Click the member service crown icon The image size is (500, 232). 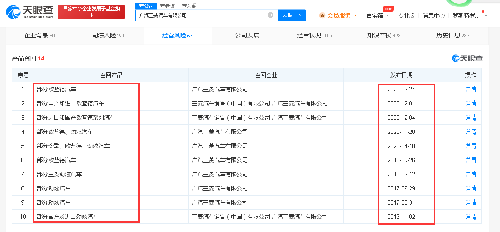tap(322, 15)
